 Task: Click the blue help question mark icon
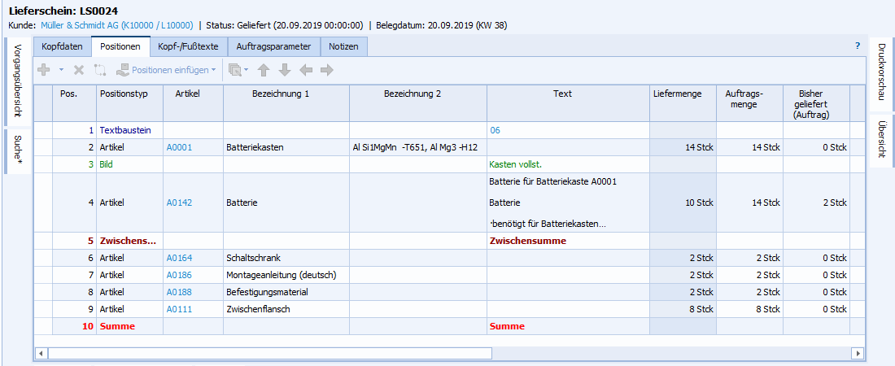(857, 46)
